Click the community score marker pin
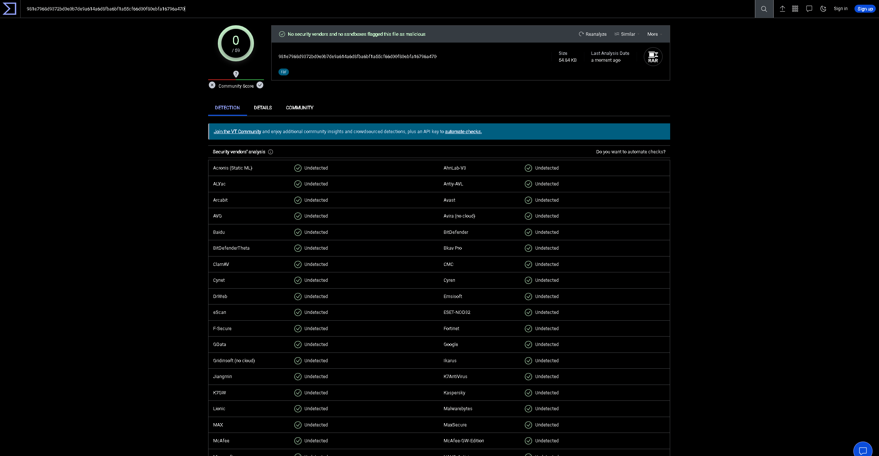Viewport: 879px width, 456px height. tap(236, 74)
